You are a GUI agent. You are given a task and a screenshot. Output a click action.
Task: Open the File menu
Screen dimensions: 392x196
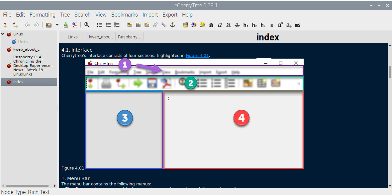tap(7, 15)
